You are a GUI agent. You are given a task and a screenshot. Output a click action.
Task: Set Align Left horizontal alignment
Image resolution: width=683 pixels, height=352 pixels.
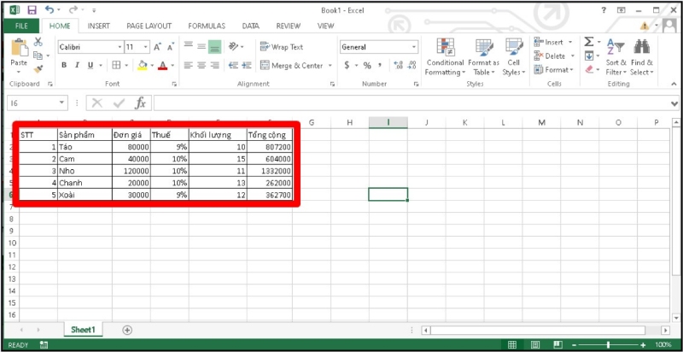(188, 65)
